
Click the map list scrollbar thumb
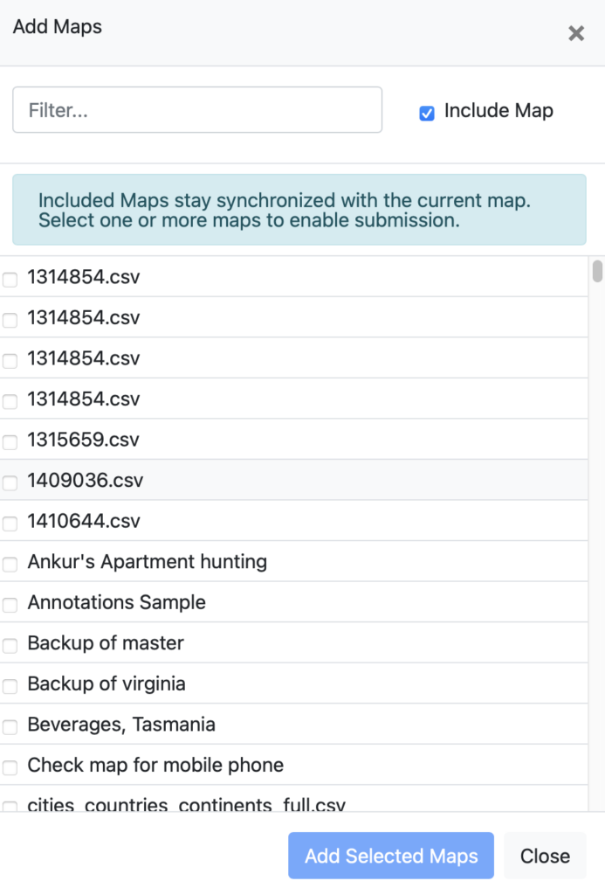597,271
